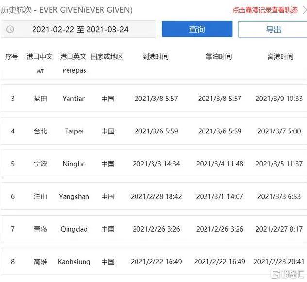Select the 洋山 Chinese port cell
Screen dimensions: 307x282
coord(40,196)
